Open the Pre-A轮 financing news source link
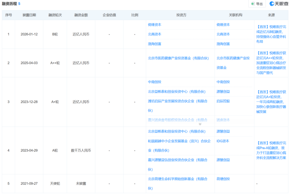 (271, 150)
